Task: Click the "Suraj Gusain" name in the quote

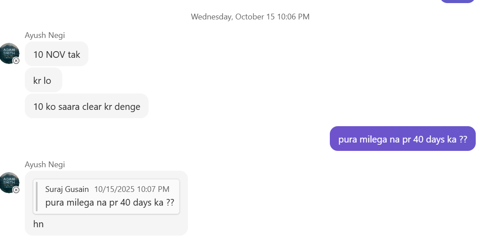Action: (67, 189)
